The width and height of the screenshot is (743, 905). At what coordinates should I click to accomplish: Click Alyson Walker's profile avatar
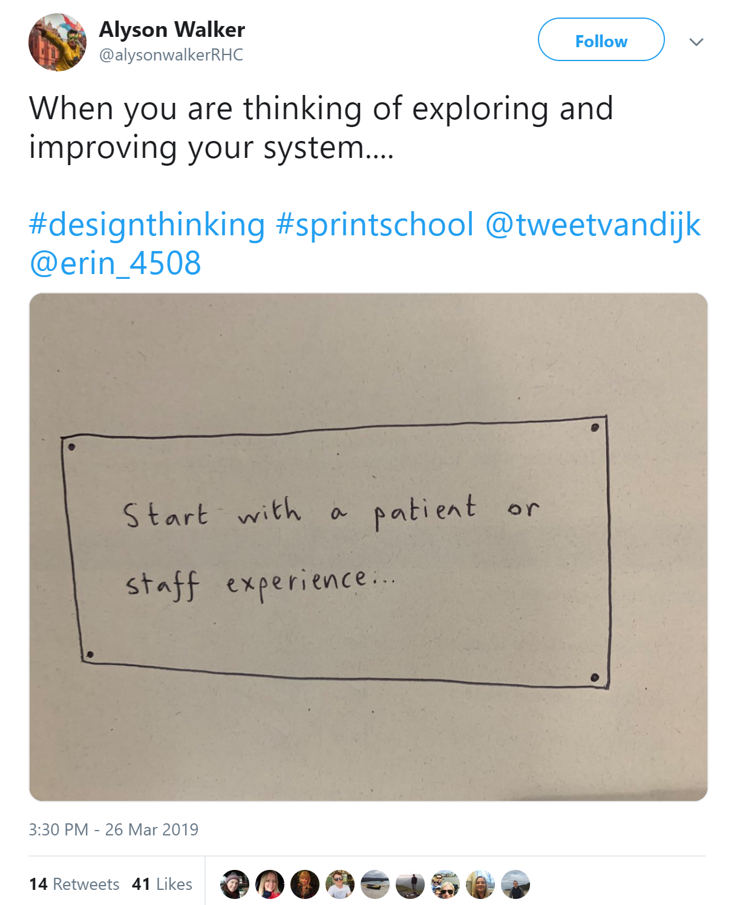57,42
